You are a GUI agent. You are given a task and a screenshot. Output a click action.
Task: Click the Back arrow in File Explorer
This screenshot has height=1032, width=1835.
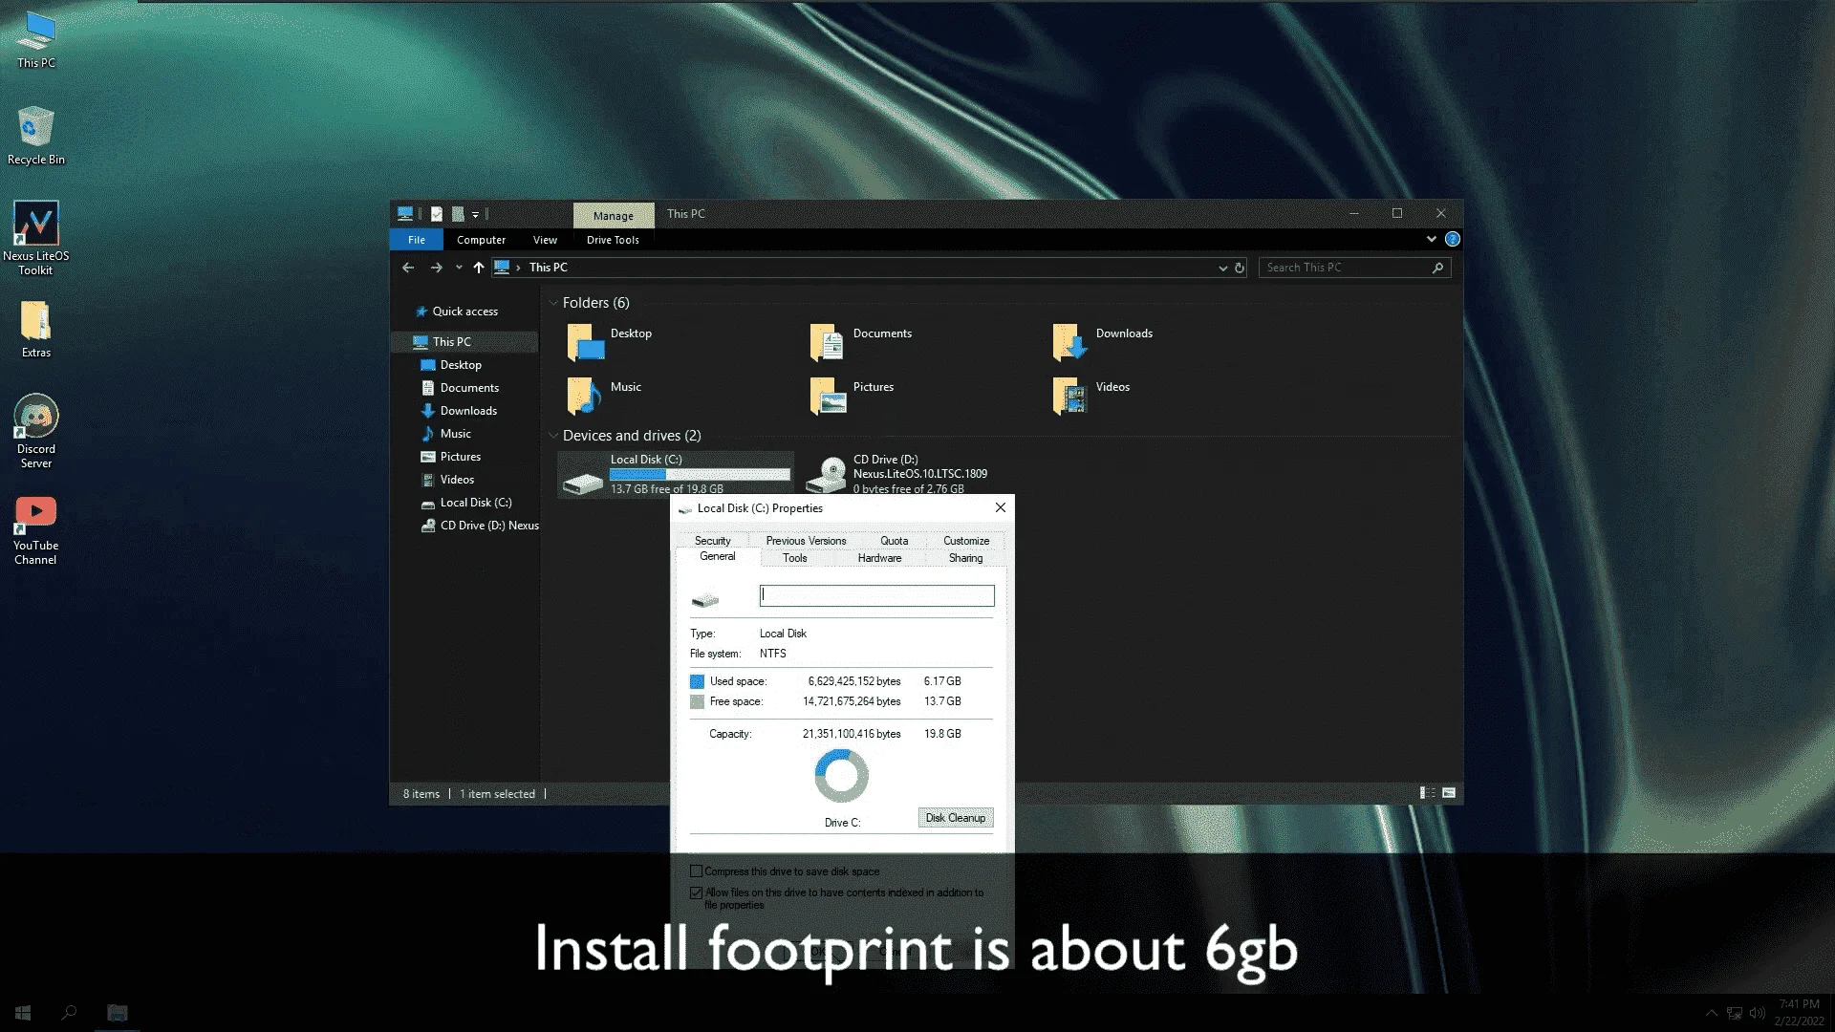coord(408,268)
